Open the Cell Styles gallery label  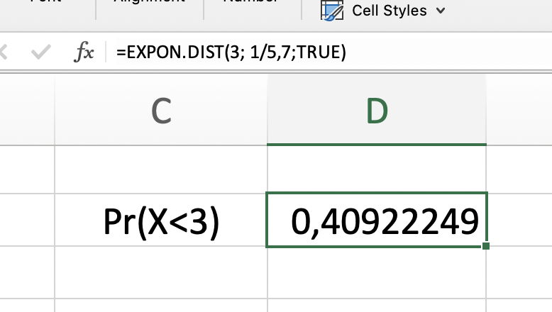[389, 11]
